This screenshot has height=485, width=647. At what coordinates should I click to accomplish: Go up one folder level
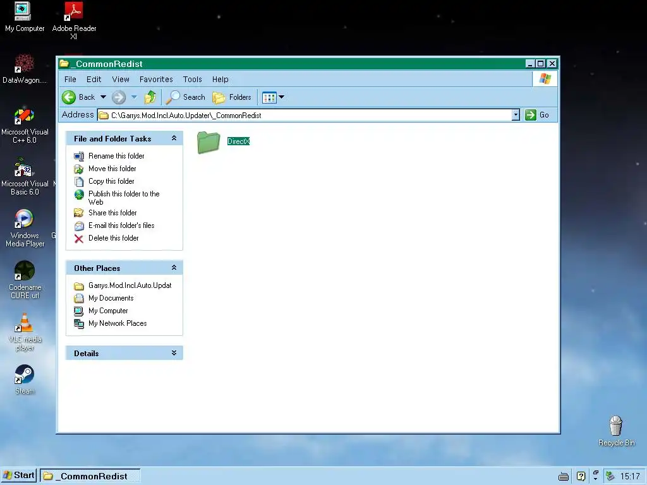coord(150,97)
